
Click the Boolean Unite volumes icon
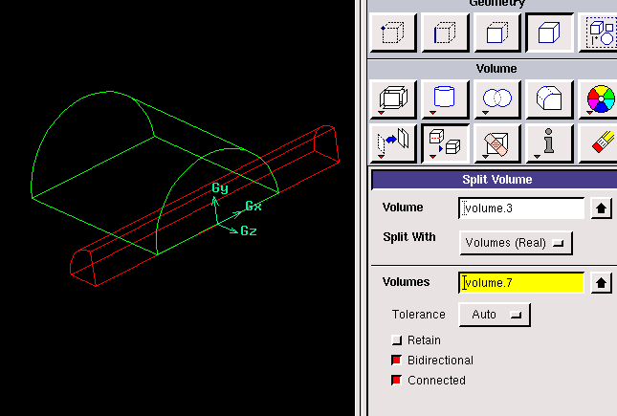[496, 99]
